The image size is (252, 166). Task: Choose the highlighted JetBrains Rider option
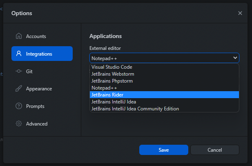tap(164, 95)
